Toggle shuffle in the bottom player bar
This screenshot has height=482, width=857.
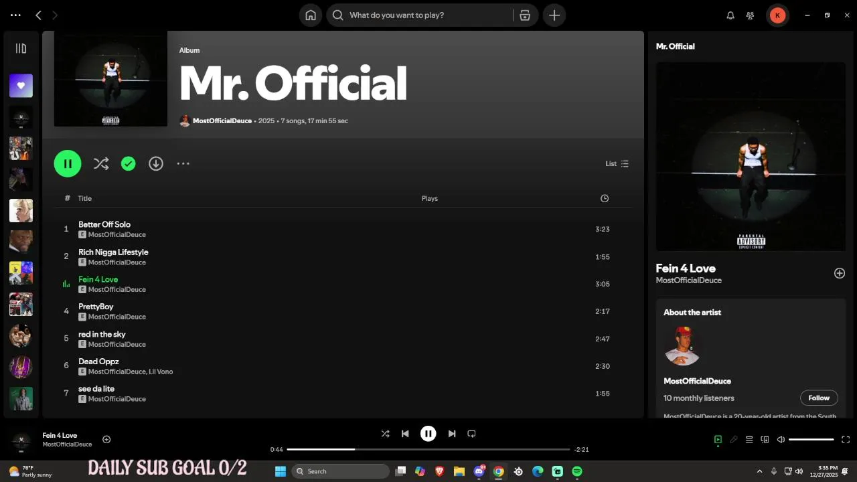385,434
